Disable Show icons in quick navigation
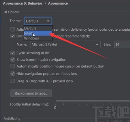This screenshot has width=130, height=122. click(13, 60)
